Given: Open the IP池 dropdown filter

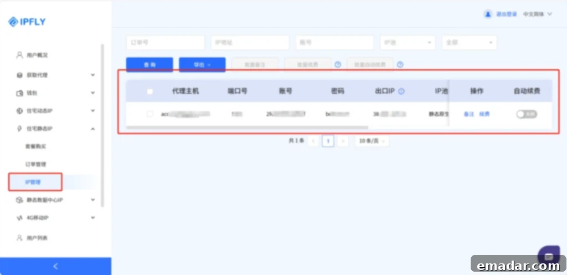Looking at the screenshot, I should tap(408, 42).
